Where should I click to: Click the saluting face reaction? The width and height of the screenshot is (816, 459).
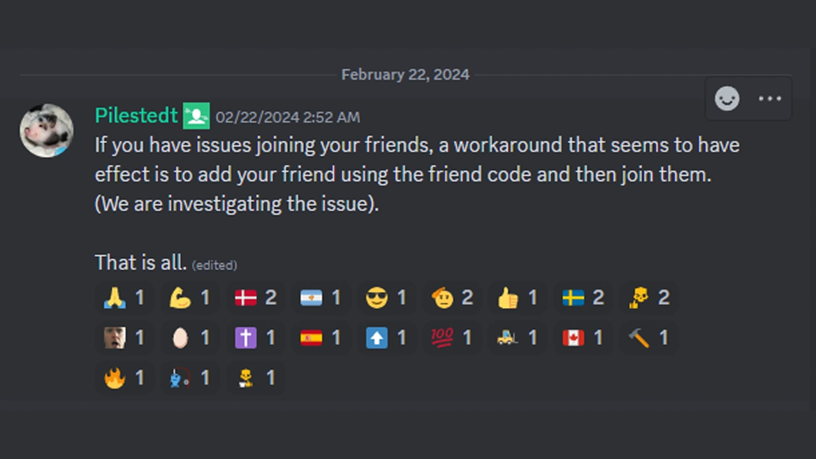[452, 298]
